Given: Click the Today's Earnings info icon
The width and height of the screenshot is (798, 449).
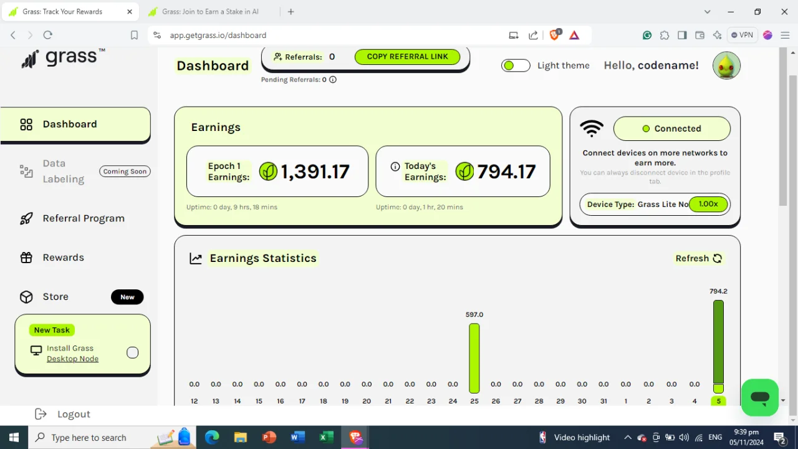Looking at the screenshot, I should (x=395, y=167).
